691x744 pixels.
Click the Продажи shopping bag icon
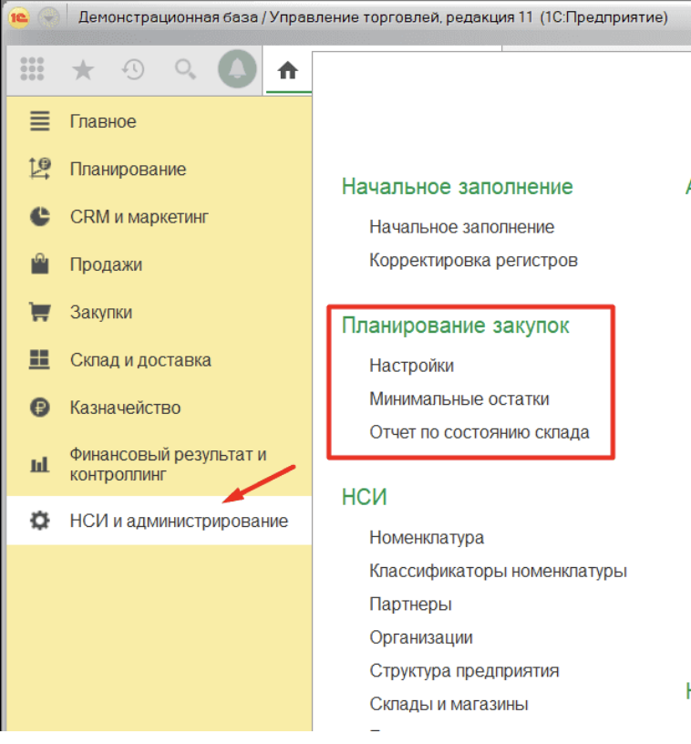click(x=39, y=265)
